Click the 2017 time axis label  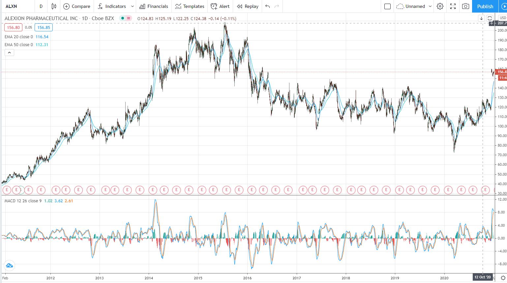(x=297, y=278)
